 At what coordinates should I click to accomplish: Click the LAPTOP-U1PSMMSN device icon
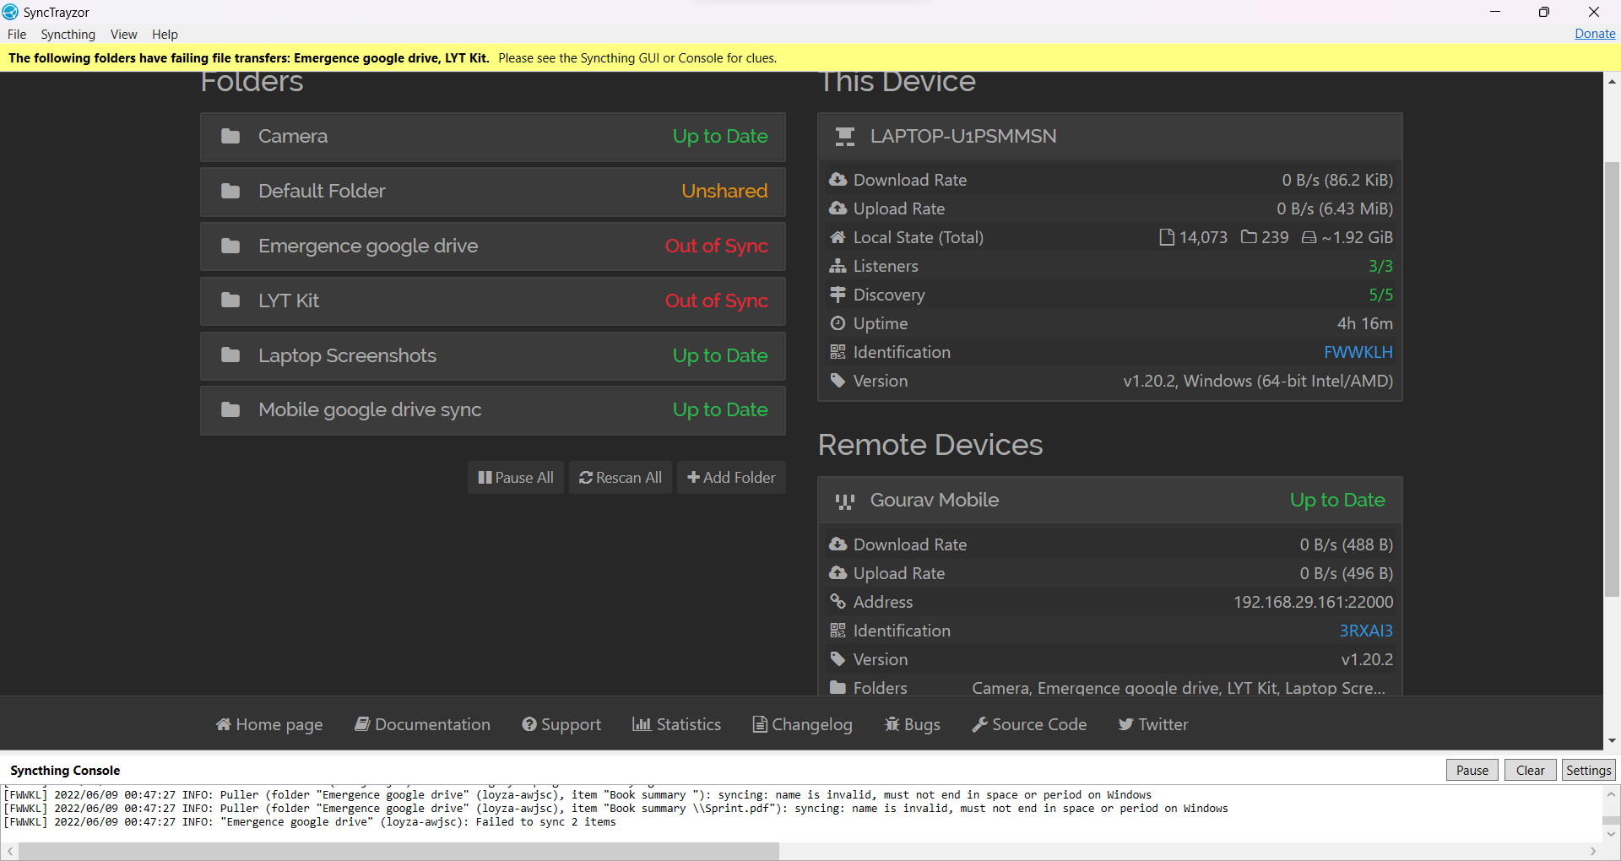(845, 137)
